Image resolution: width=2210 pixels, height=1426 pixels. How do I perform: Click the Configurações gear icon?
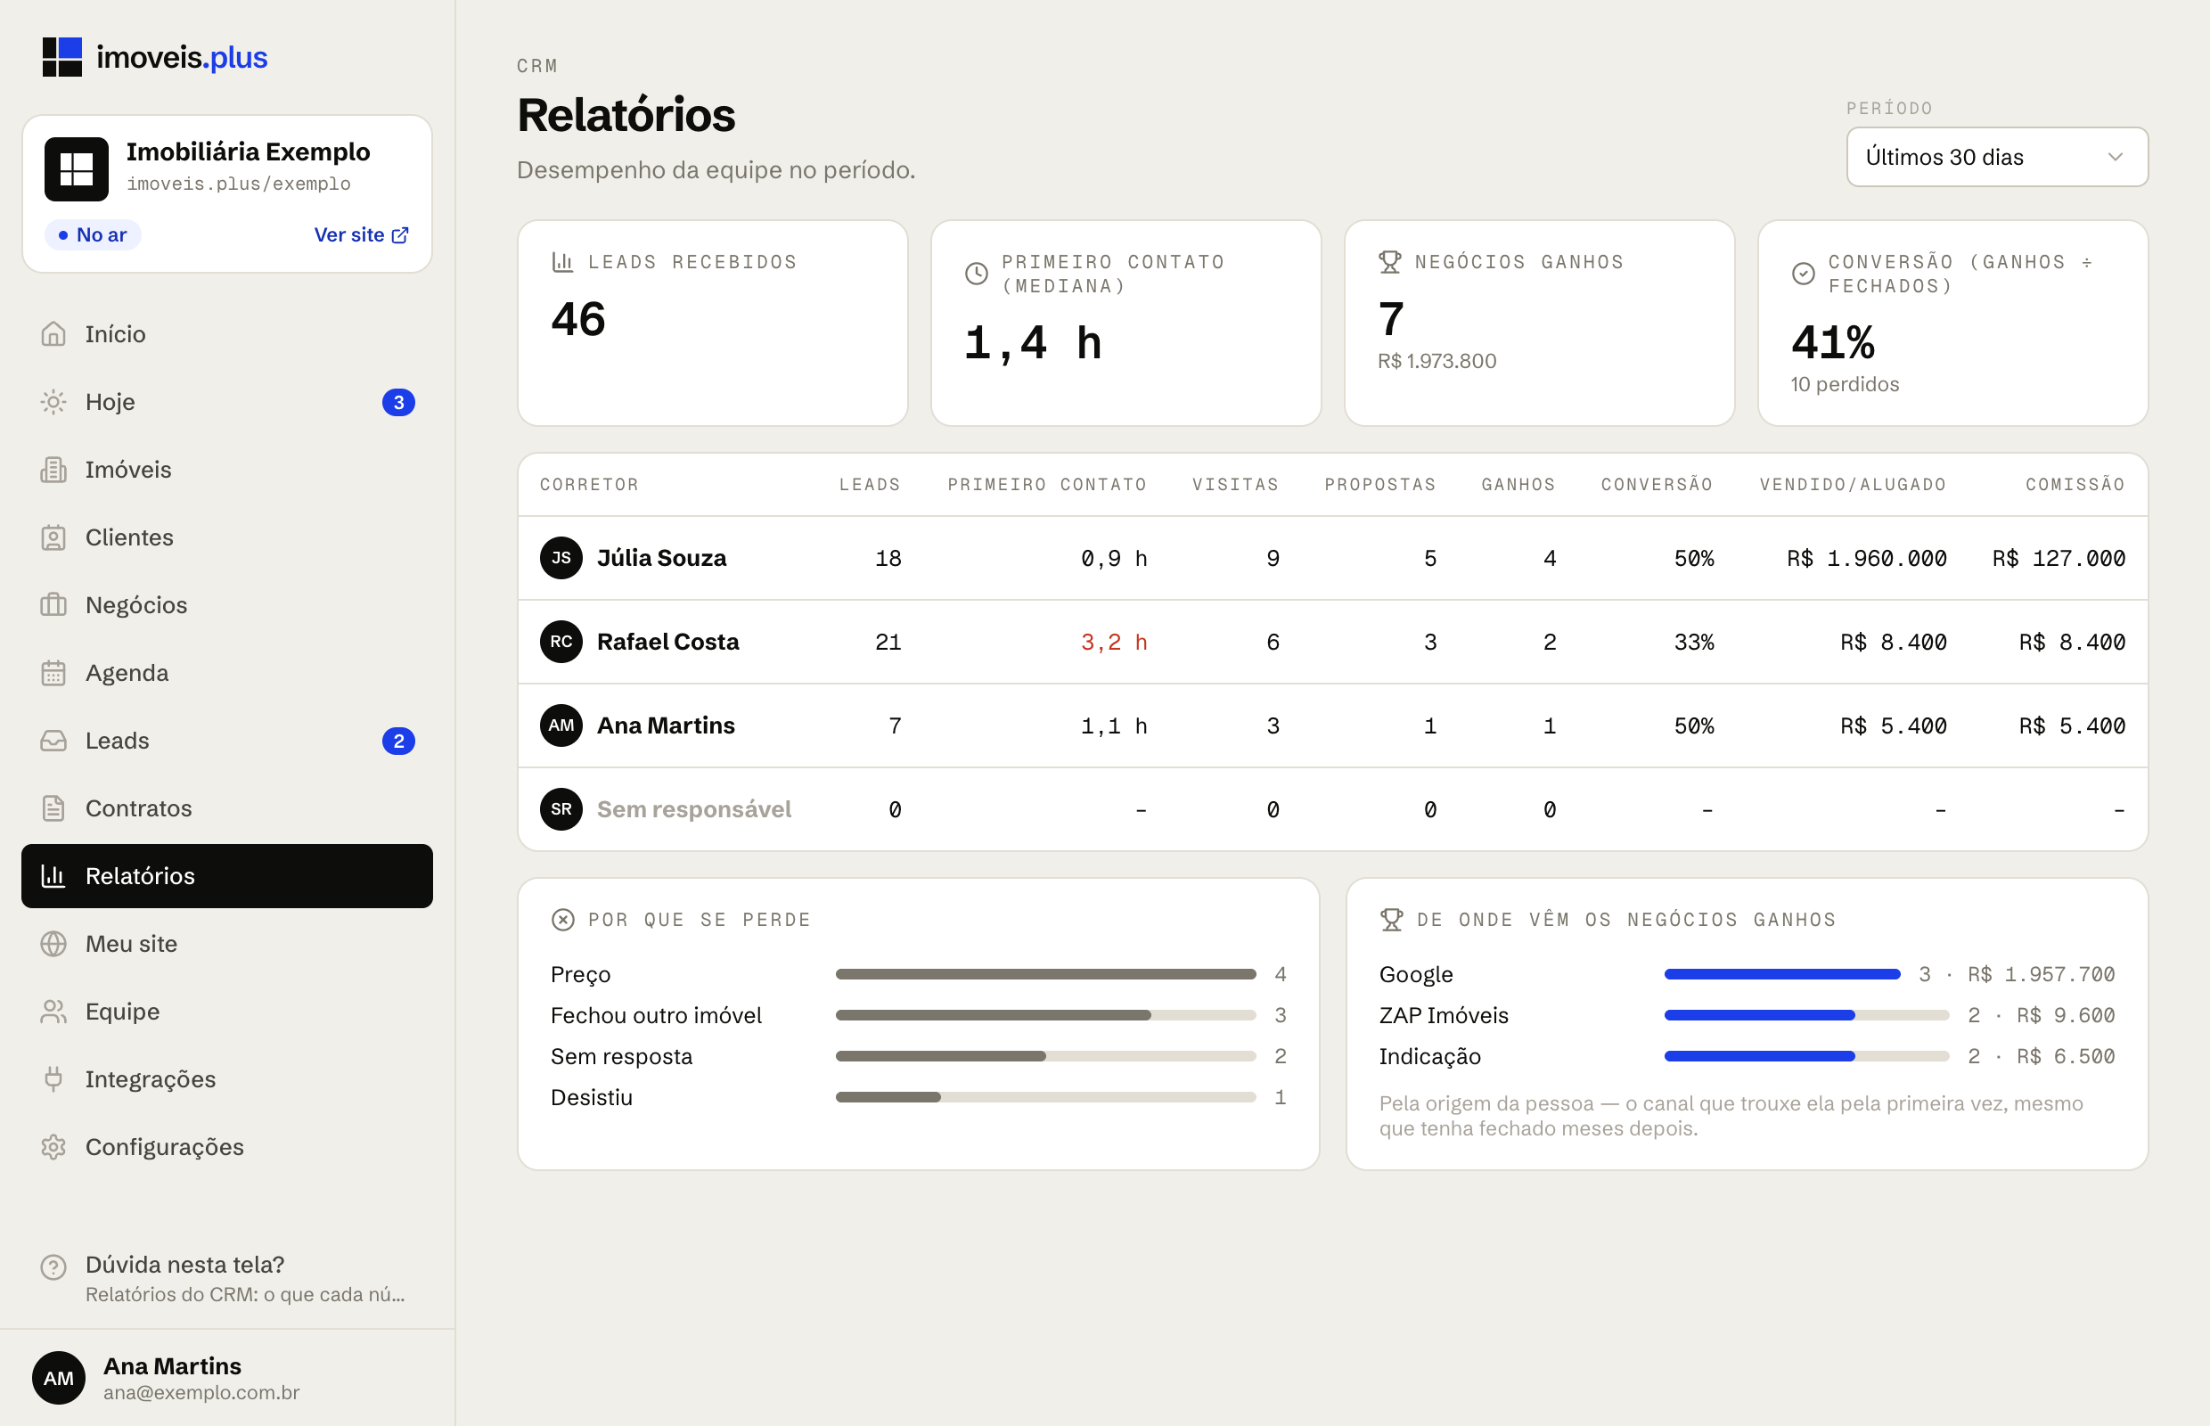pos(53,1146)
